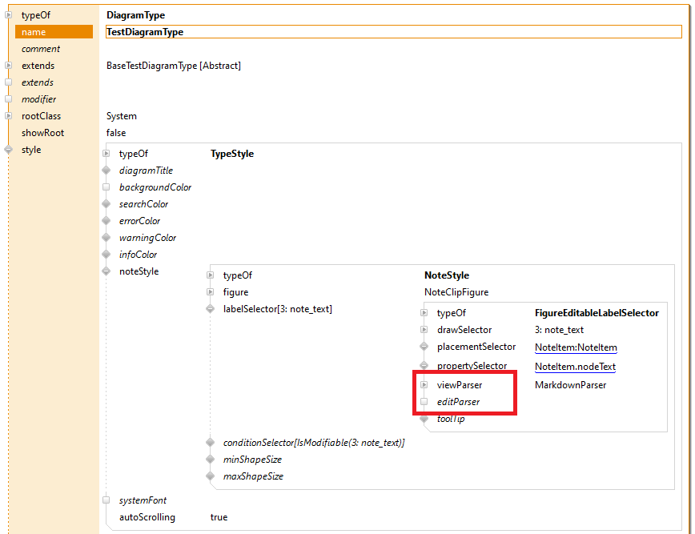Toggle the square box next to editParser
695x534 pixels.
tap(424, 402)
